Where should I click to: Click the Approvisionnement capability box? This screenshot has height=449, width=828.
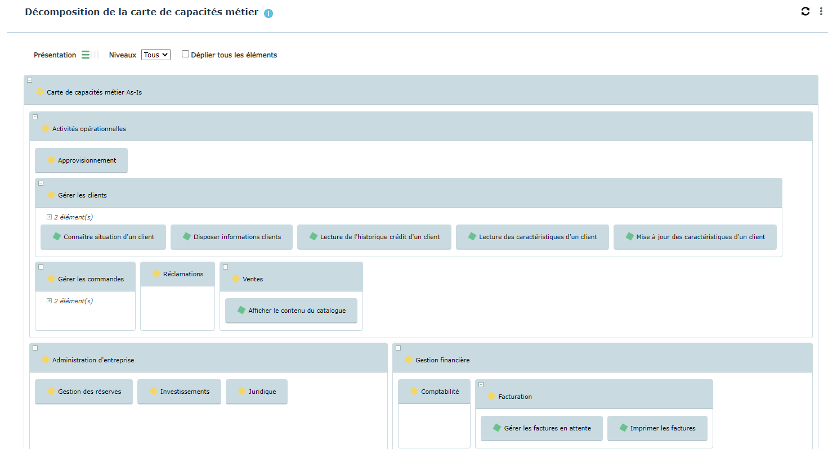(81, 160)
